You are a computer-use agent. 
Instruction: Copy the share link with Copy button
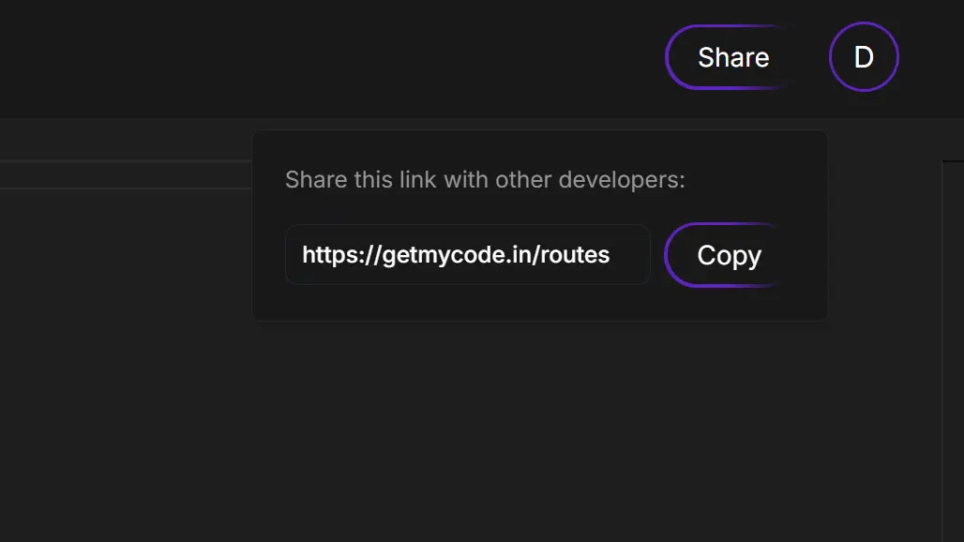click(x=729, y=255)
